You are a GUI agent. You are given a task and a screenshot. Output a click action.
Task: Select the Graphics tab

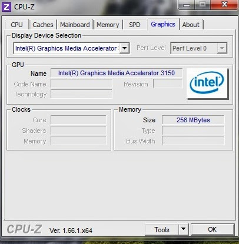click(163, 24)
